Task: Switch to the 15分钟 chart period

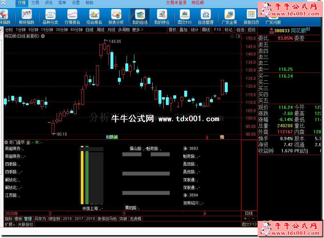Action: [x=47, y=30]
